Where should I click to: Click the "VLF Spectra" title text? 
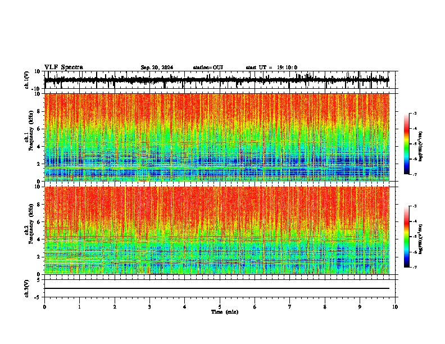tap(63, 67)
